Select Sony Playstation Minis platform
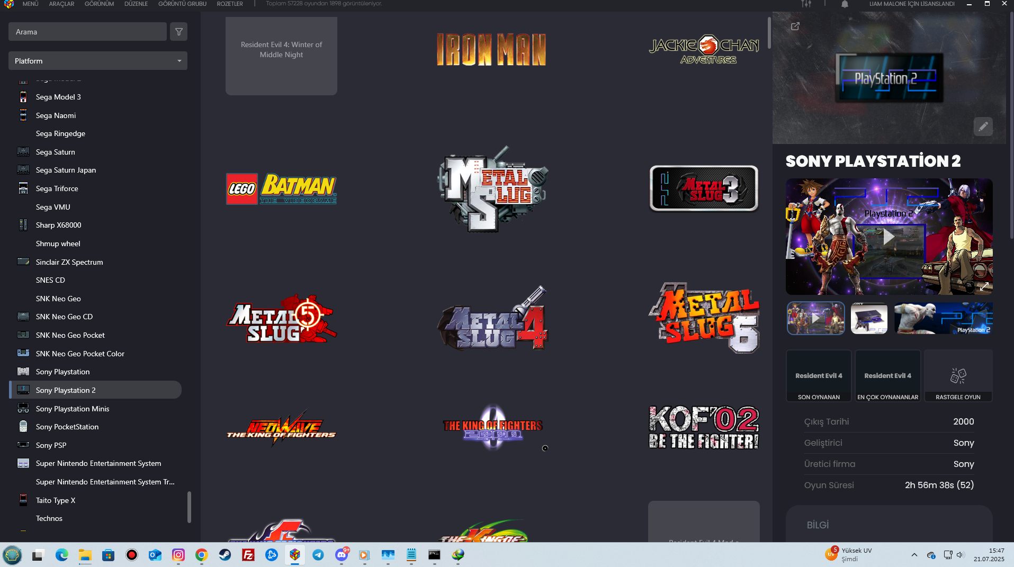 73,409
